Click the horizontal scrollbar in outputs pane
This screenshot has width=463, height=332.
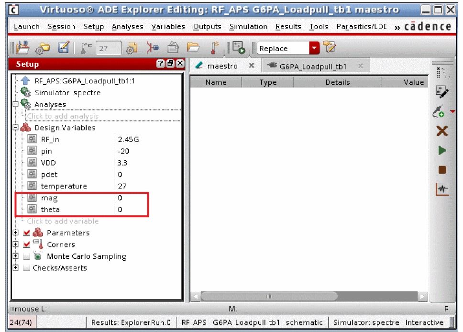(268, 297)
